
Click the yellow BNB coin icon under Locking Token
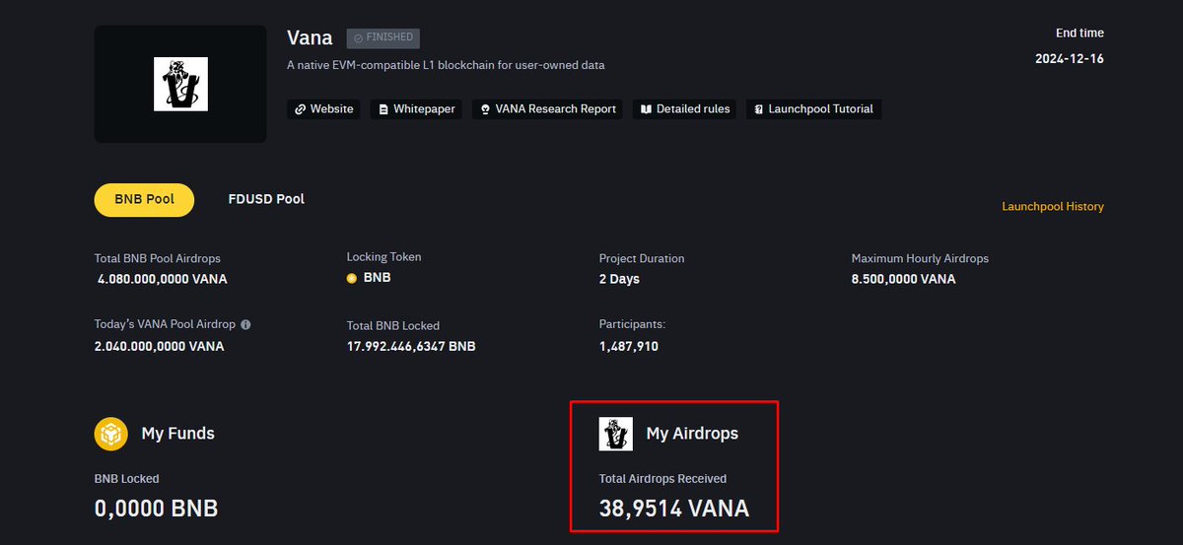point(352,279)
